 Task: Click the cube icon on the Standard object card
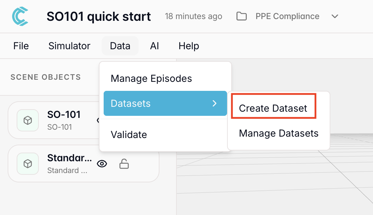28,164
